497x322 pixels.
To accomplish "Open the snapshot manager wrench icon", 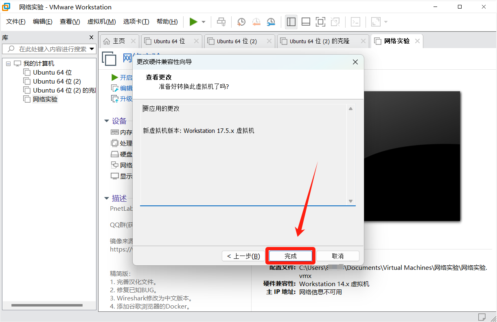I will 271,22.
